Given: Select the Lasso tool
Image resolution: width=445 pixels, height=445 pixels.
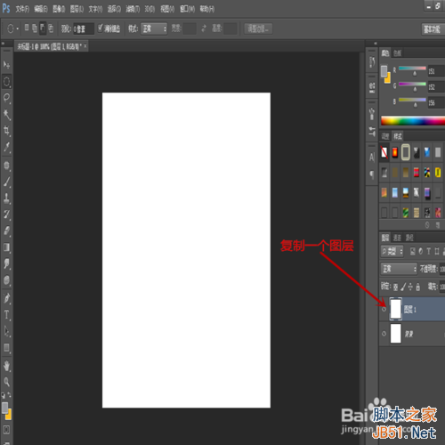Looking at the screenshot, I should (6, 98).
